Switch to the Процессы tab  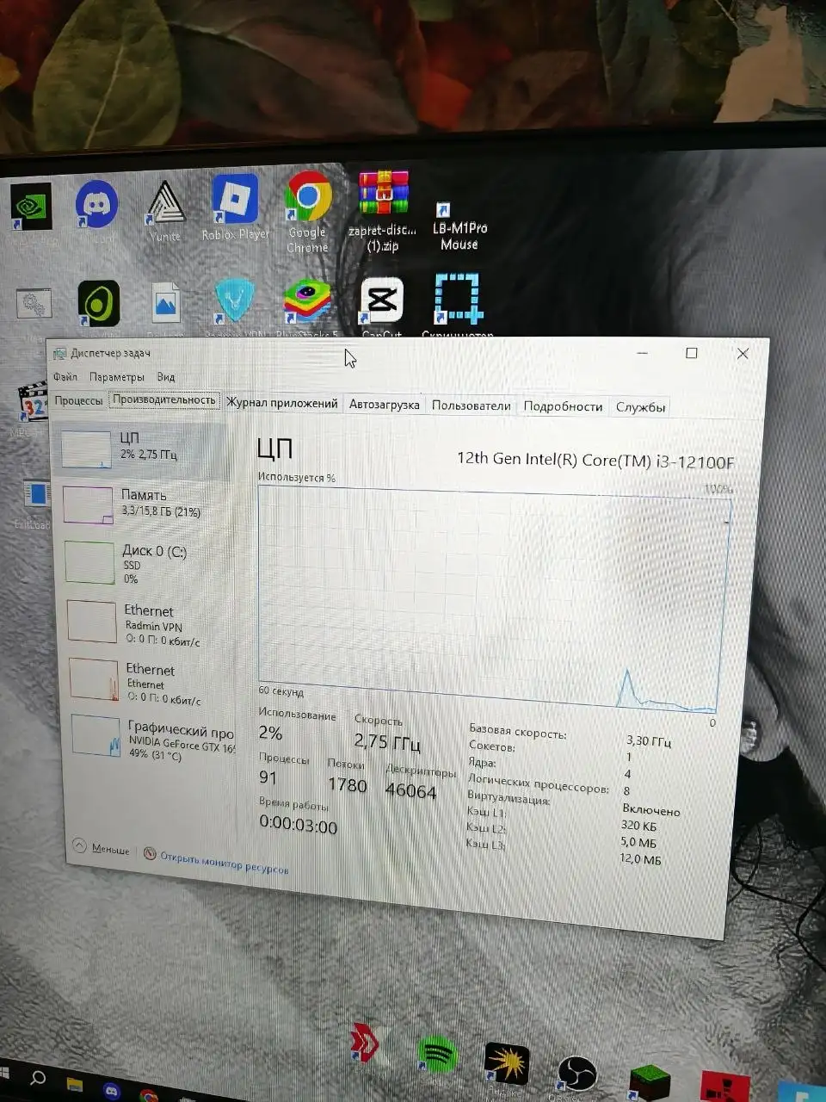coord(78,400)
